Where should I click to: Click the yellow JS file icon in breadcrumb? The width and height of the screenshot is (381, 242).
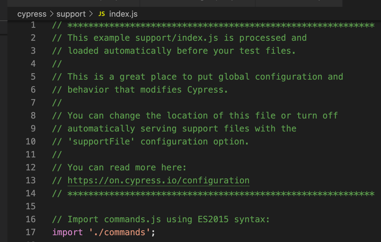pos(101,14)
